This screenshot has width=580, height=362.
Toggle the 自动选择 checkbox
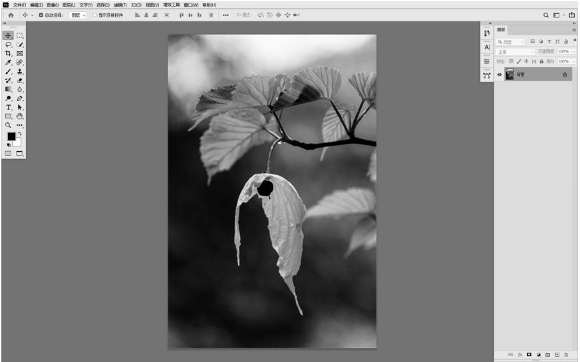click(41, 15)
